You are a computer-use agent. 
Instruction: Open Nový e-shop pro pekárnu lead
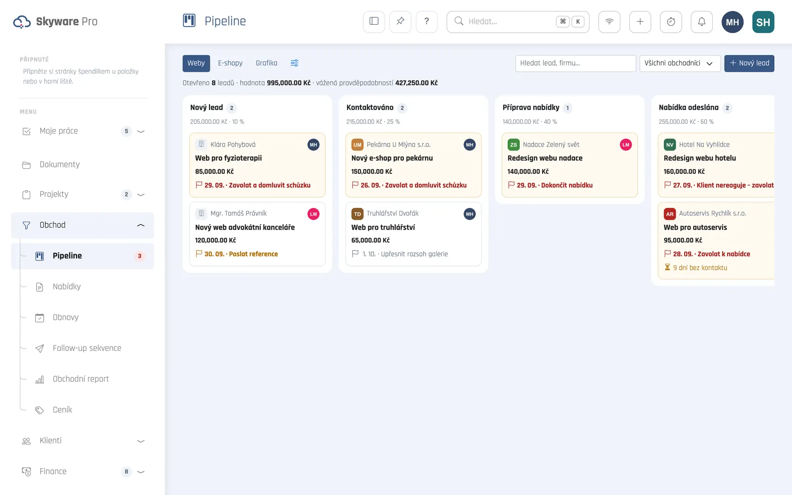point(413,165)
